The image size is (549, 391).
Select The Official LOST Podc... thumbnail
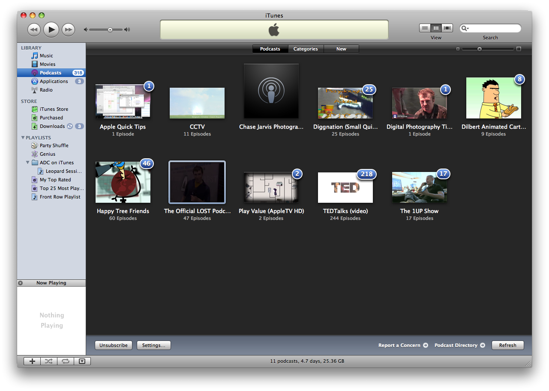[197, 182]
